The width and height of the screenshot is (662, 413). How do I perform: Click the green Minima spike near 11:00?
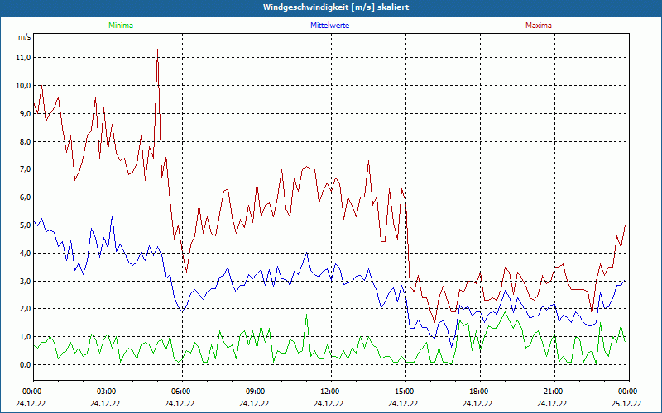pyautogui.click(x=306, y=315)
